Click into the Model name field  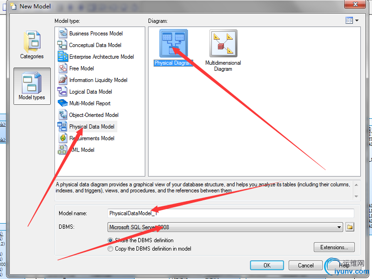(x=230, y=213)
